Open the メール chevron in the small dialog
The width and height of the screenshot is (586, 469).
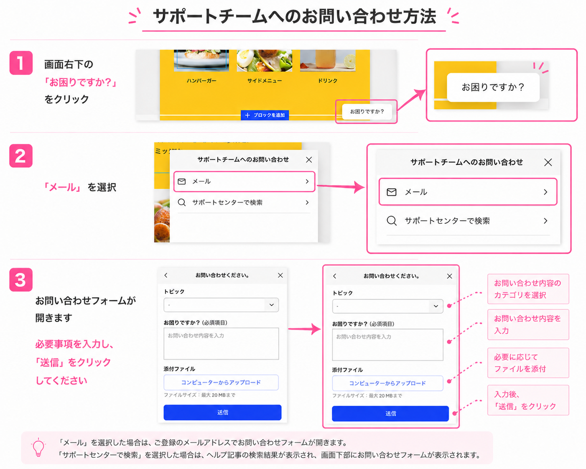coord(307,181)
